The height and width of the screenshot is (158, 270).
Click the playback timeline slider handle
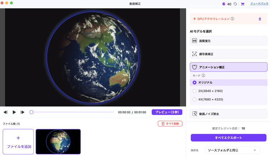click(31, 112)
